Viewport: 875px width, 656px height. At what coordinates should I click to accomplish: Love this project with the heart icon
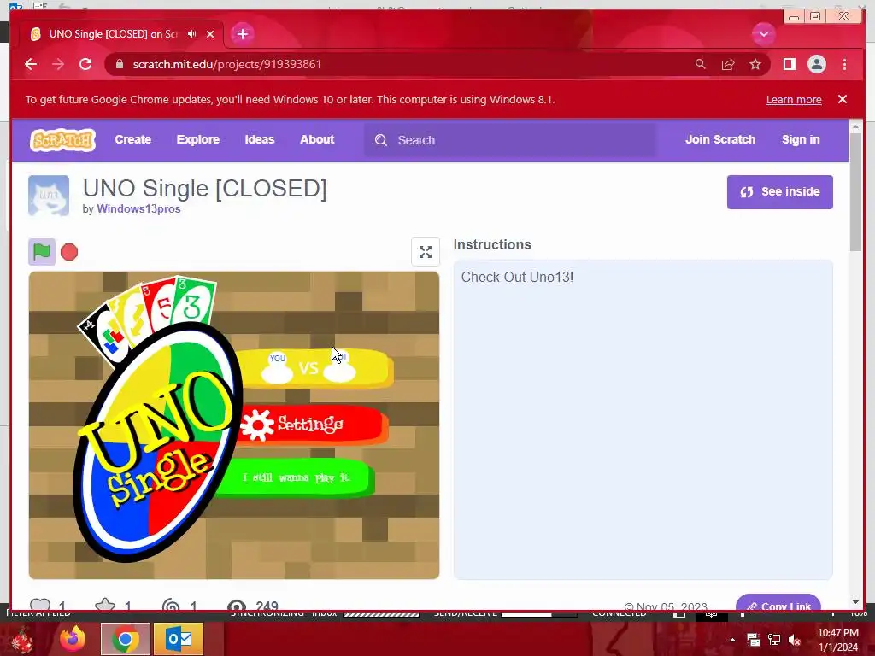[40, 605]
